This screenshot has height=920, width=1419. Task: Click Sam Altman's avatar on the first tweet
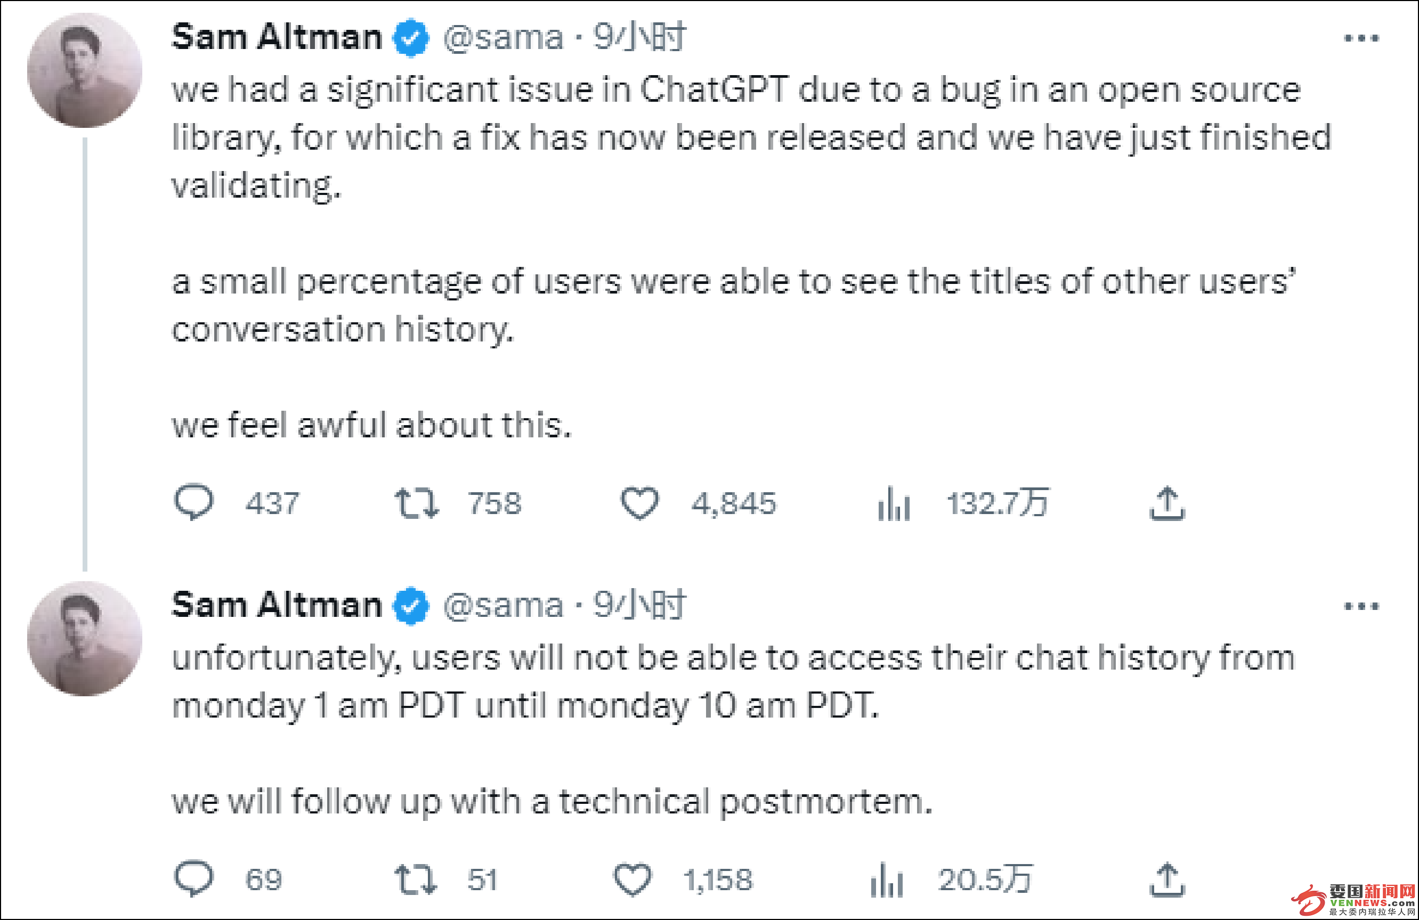point(85,70)
